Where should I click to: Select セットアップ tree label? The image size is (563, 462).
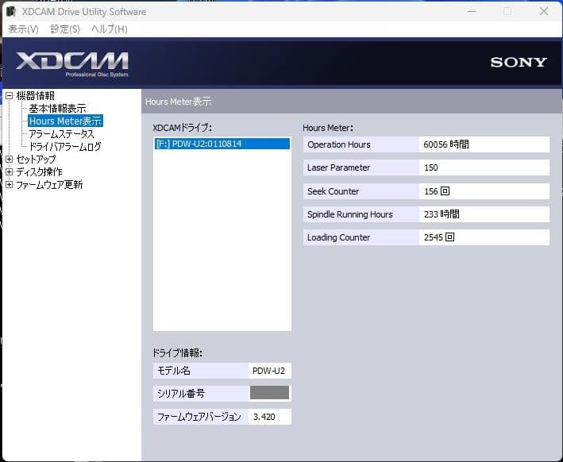(x=36, y=159)
